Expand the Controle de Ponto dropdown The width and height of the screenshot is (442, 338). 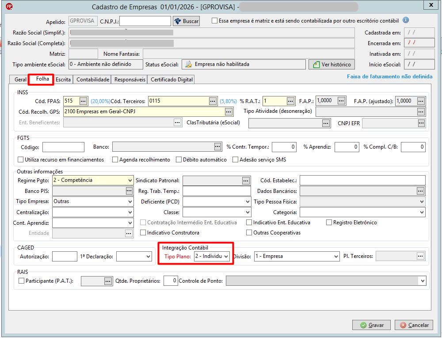click(x=423, y=281)
